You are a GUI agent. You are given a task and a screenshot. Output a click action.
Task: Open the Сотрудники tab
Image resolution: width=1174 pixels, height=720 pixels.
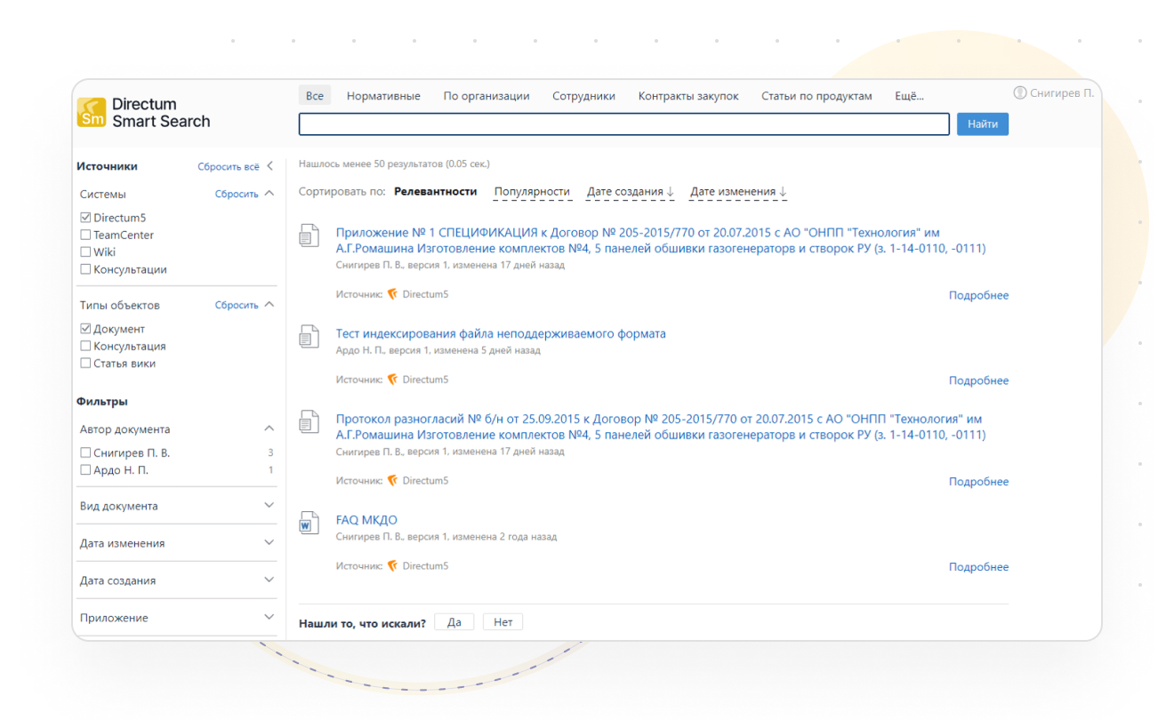pos(583,96)
